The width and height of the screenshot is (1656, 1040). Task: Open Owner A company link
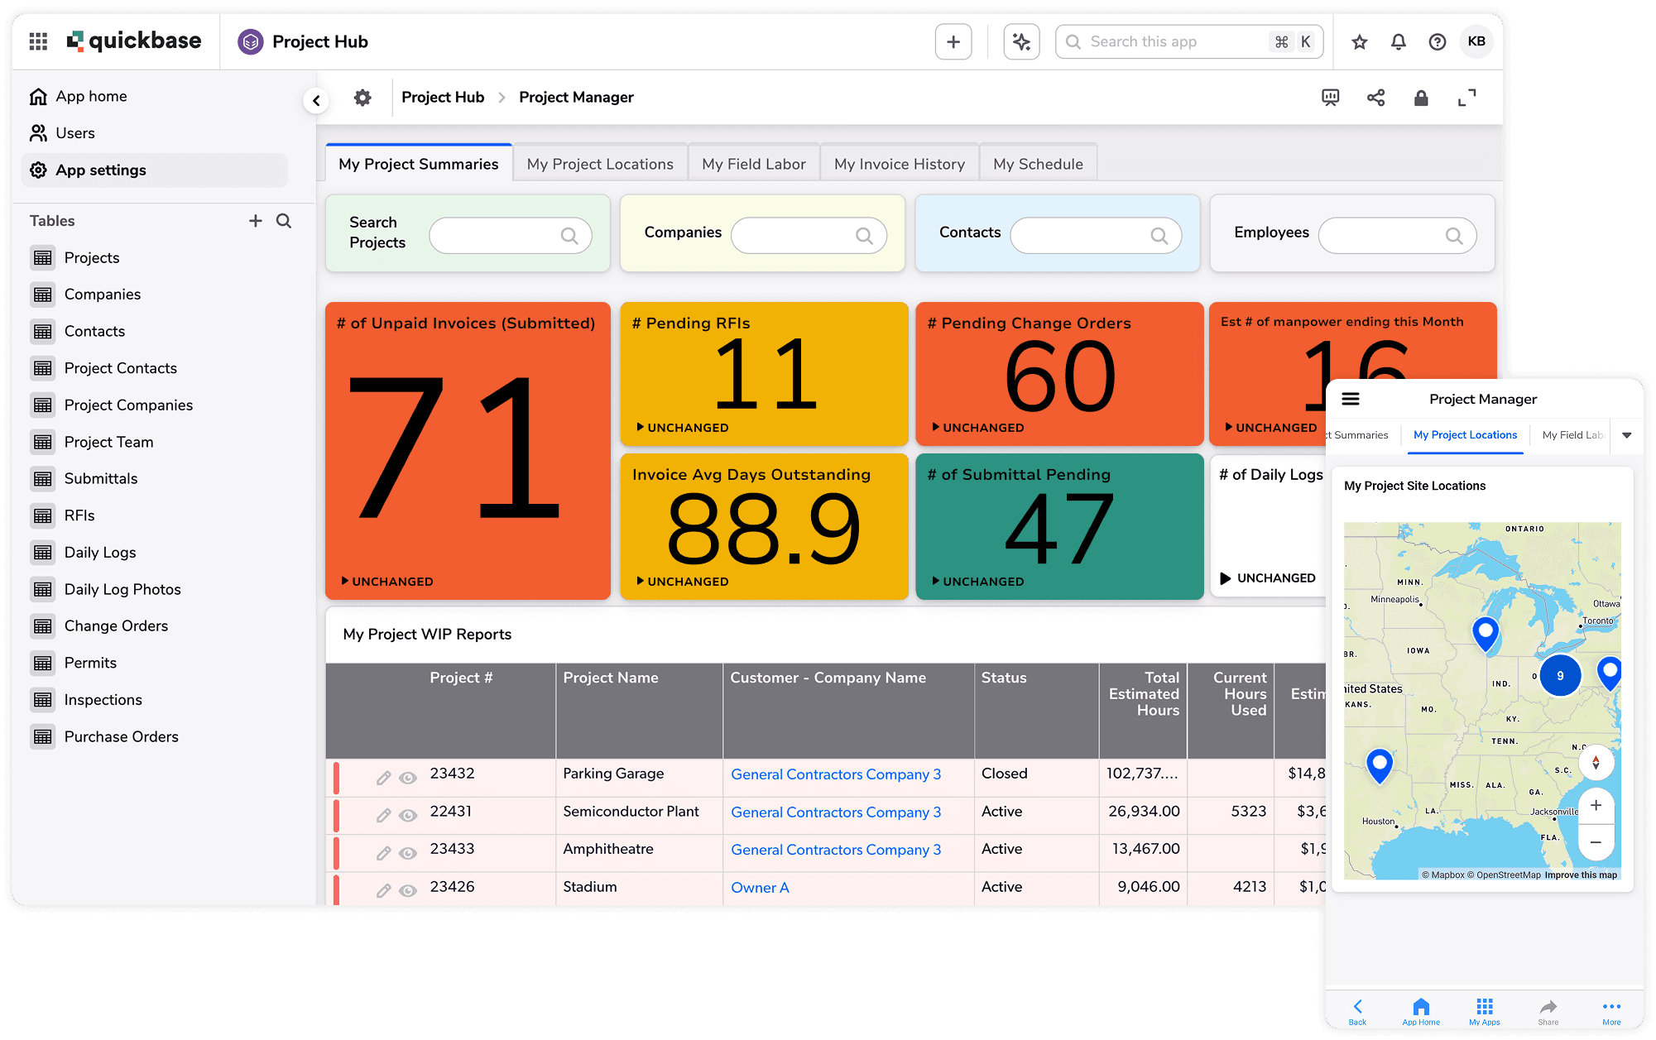coord(760,888)
